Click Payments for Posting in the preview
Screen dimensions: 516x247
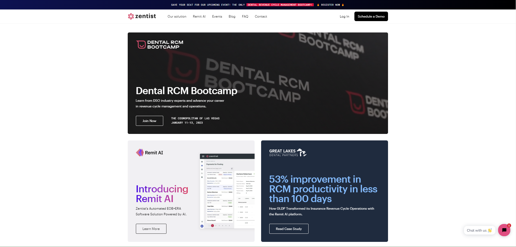(215, 164)
